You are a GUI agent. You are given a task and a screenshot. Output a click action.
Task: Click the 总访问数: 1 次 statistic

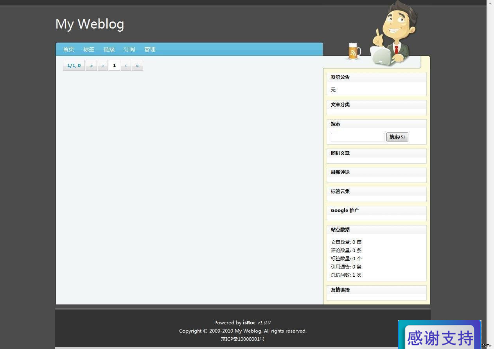coord(346,275)
